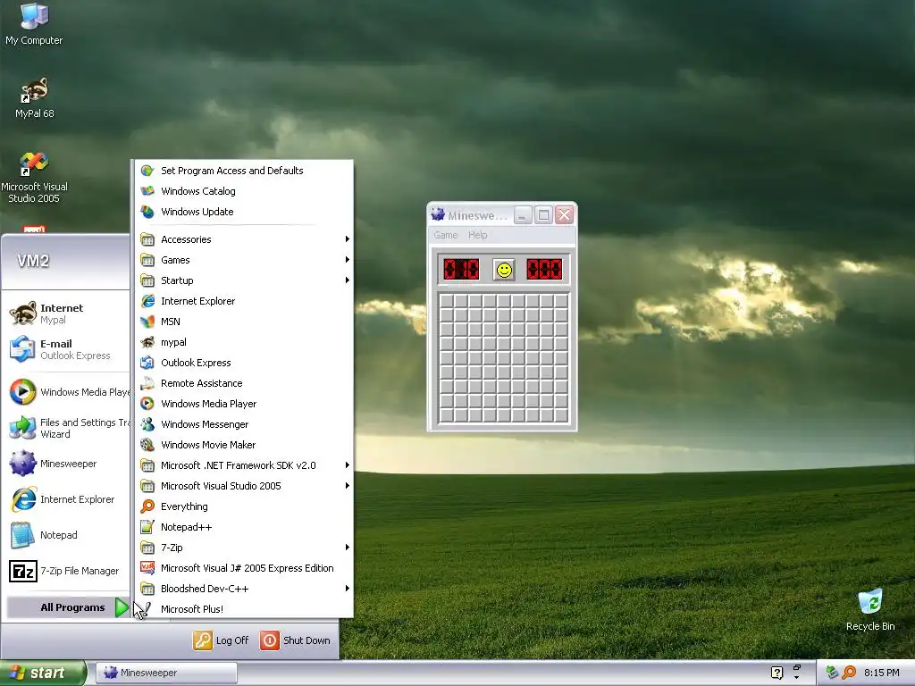Open the 7-Zip File Manager pinned icon
This screenshot has width=915, height=686.
[22, 571]
